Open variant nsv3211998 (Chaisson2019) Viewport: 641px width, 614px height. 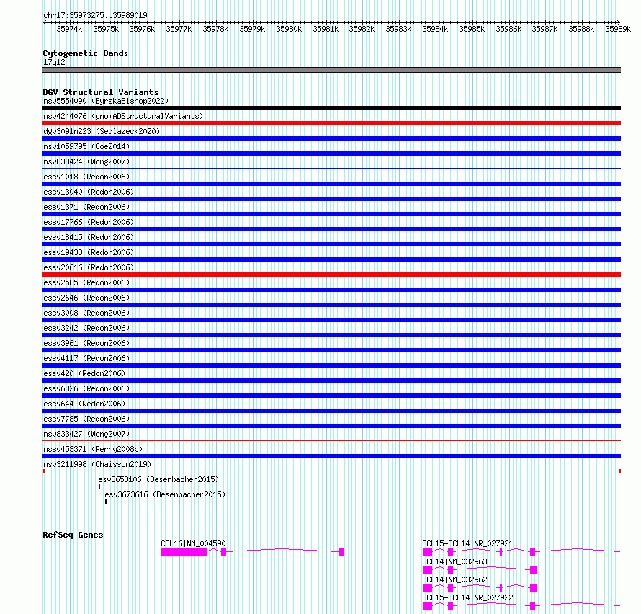[x=97, y=464]
